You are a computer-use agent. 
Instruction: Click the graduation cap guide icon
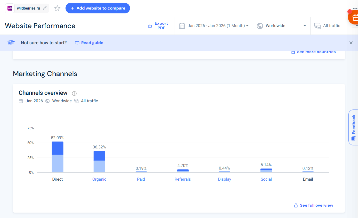(11, 43)
